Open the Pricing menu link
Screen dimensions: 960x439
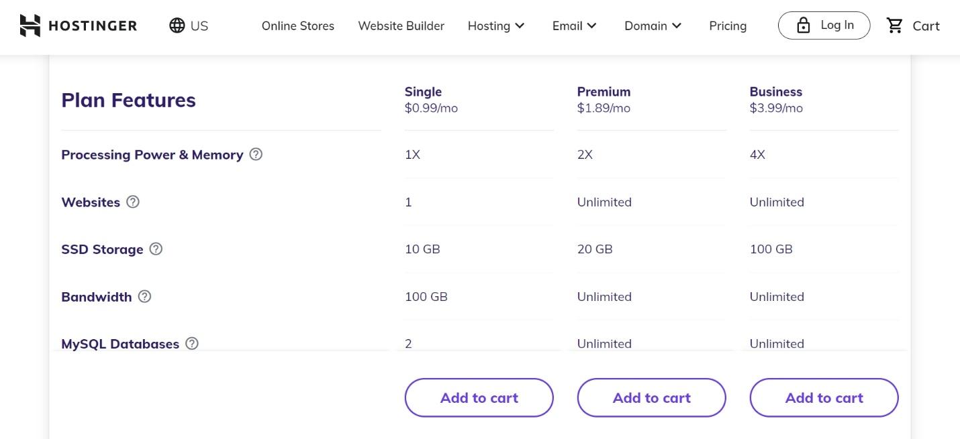point(728,25)
